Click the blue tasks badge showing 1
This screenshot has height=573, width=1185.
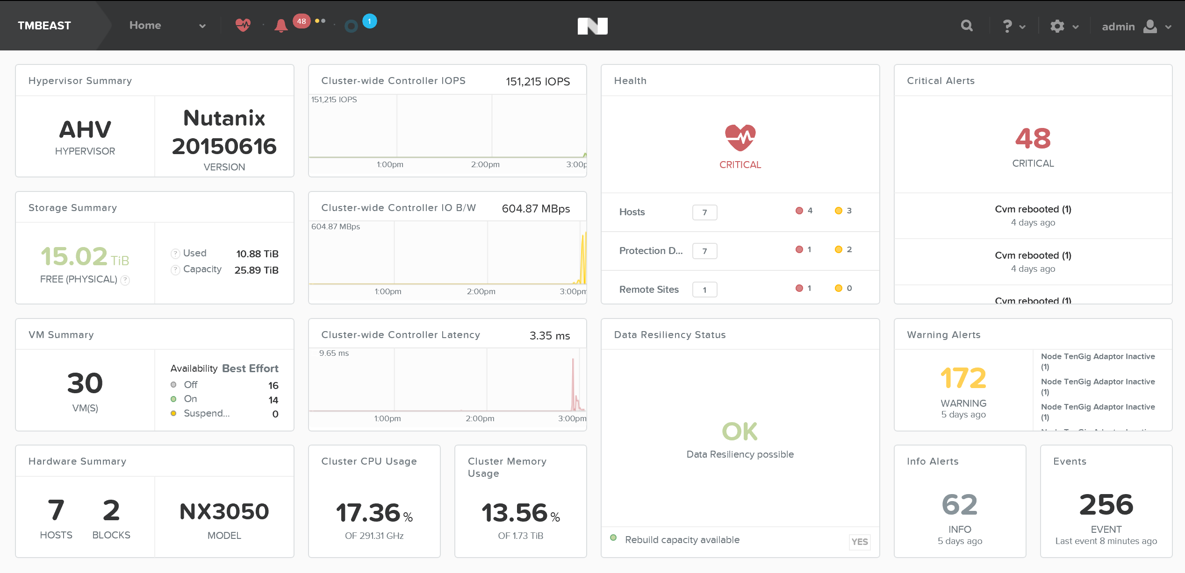point(369,21)
